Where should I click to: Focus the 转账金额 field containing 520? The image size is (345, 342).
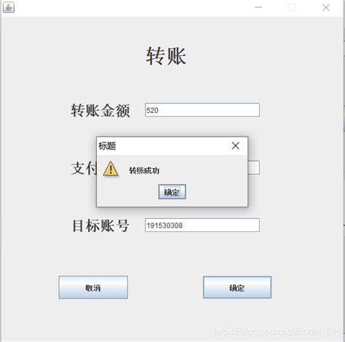[x=202, y=110]
